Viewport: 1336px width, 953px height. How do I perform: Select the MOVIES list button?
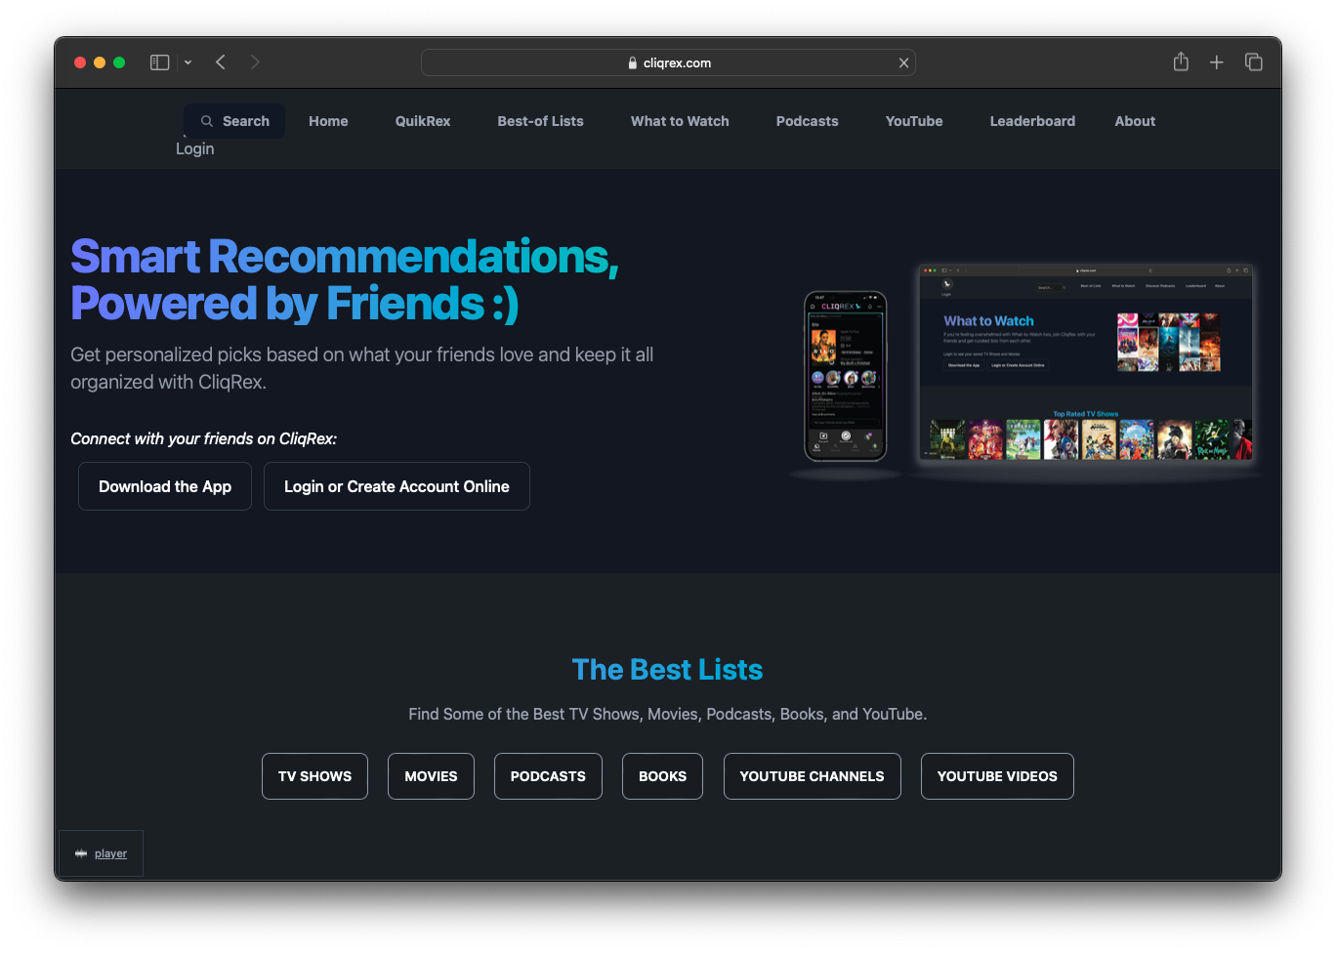[x=431, y=776]
